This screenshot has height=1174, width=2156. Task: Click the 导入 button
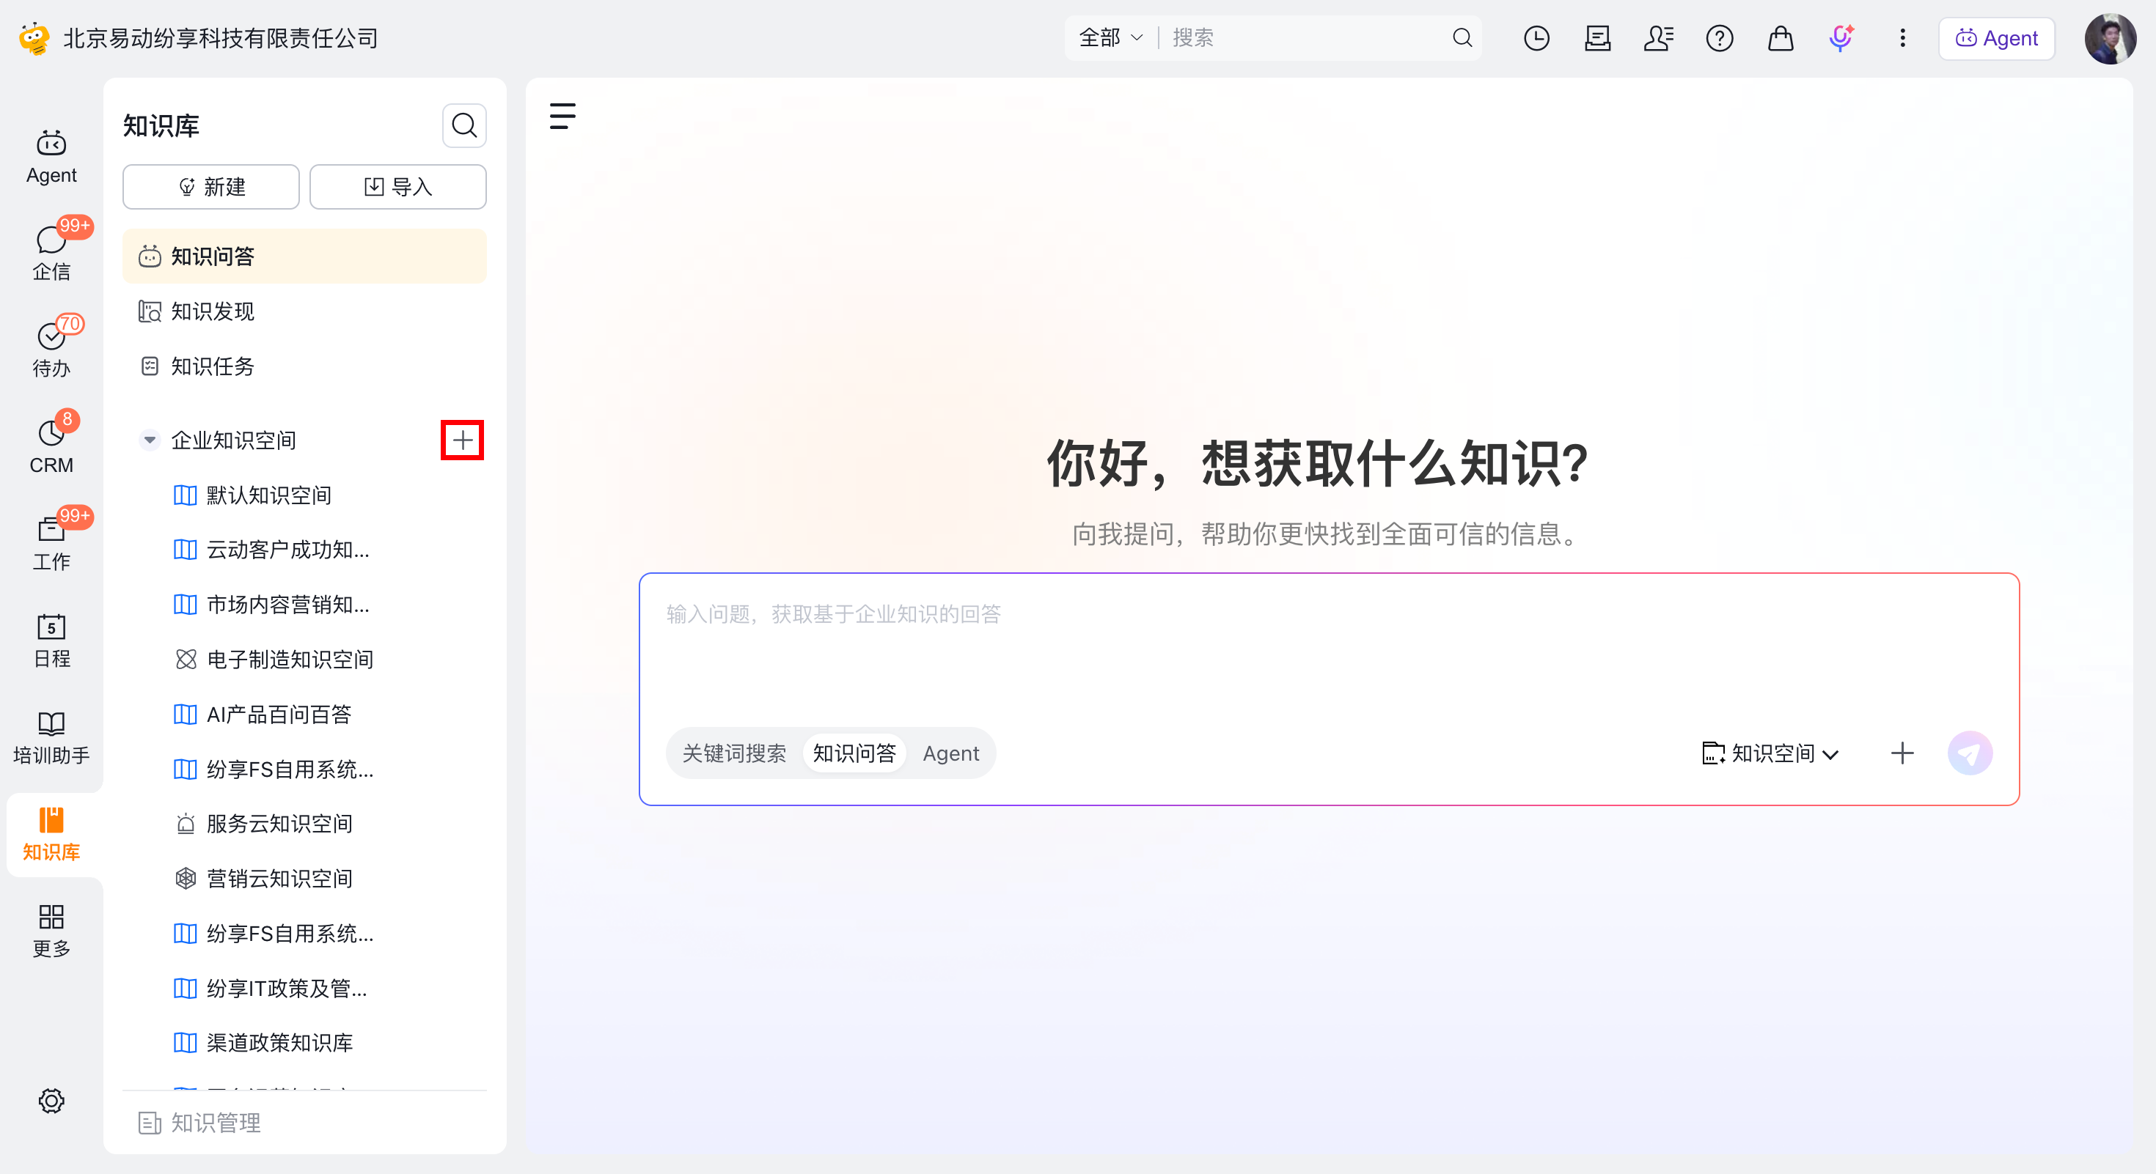pyautogui.click(x=397, y=186)
